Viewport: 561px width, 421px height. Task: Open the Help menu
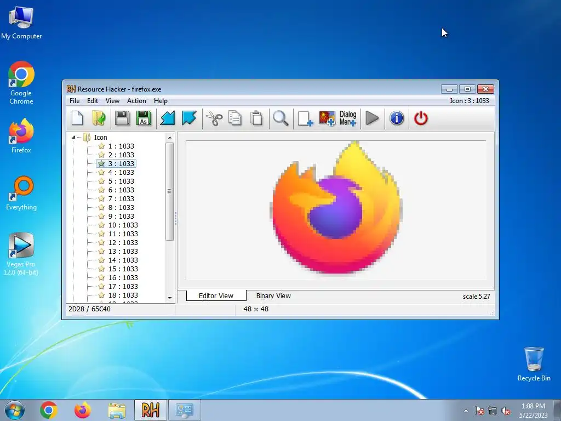(161, 101)
